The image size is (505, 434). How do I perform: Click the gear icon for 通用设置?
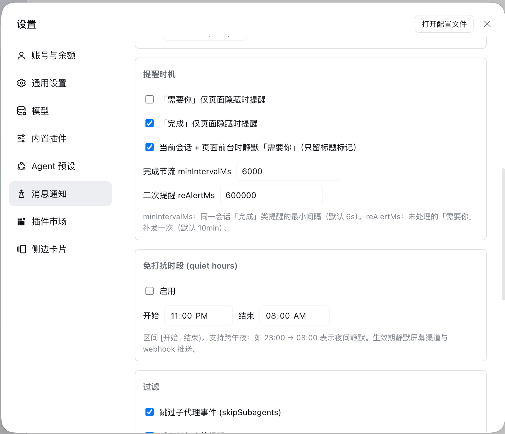pos(21,83)
